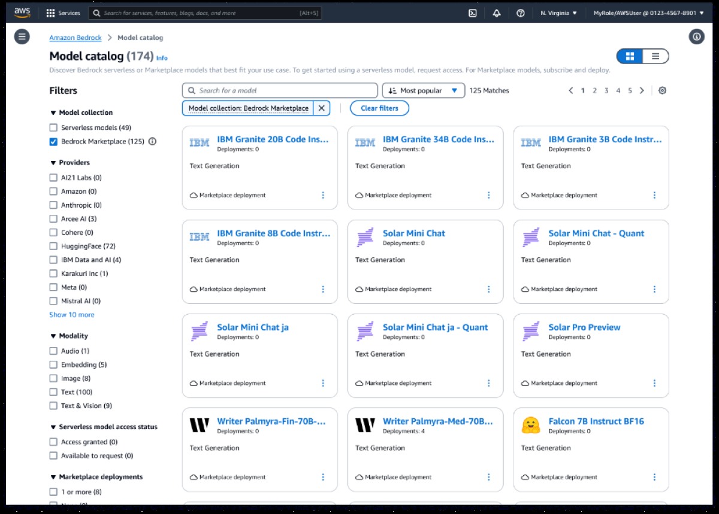
Task: Click the Show 10 more link
Action: (72, 315)
